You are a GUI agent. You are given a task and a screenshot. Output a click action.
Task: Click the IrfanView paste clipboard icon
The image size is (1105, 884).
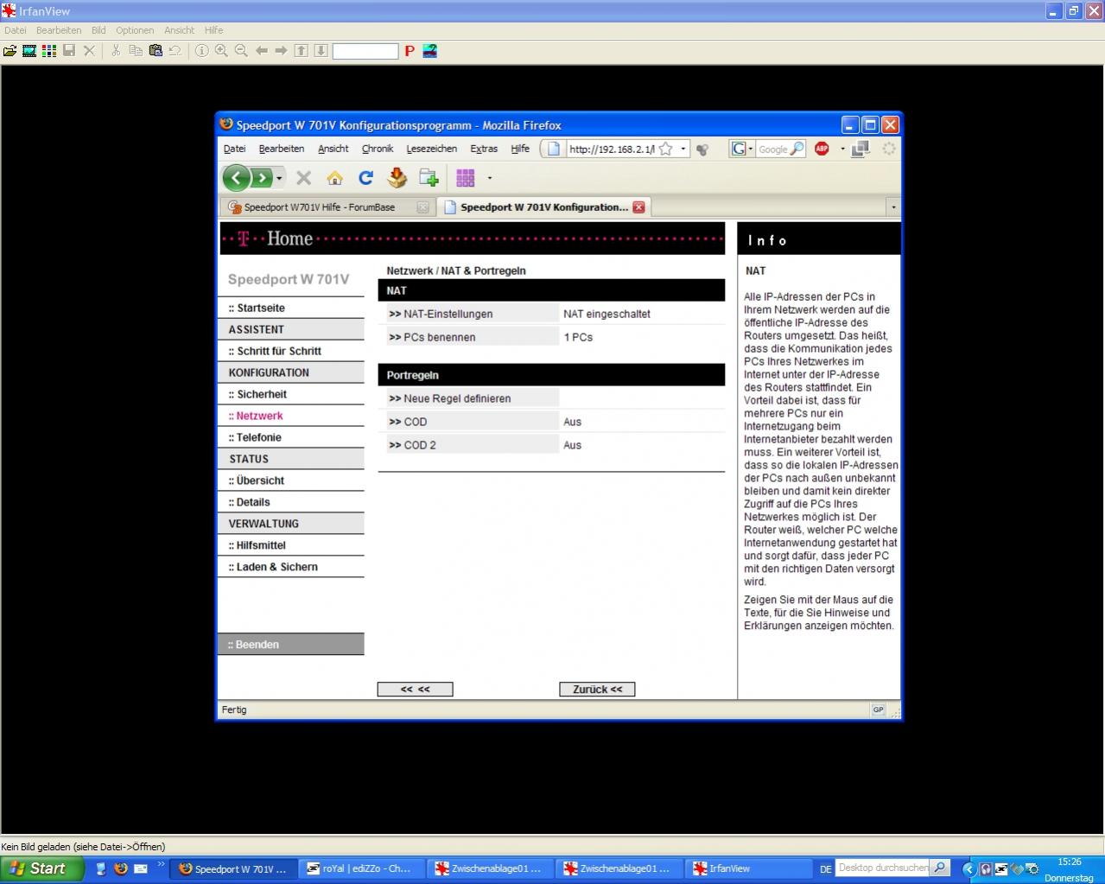point(156,51)
